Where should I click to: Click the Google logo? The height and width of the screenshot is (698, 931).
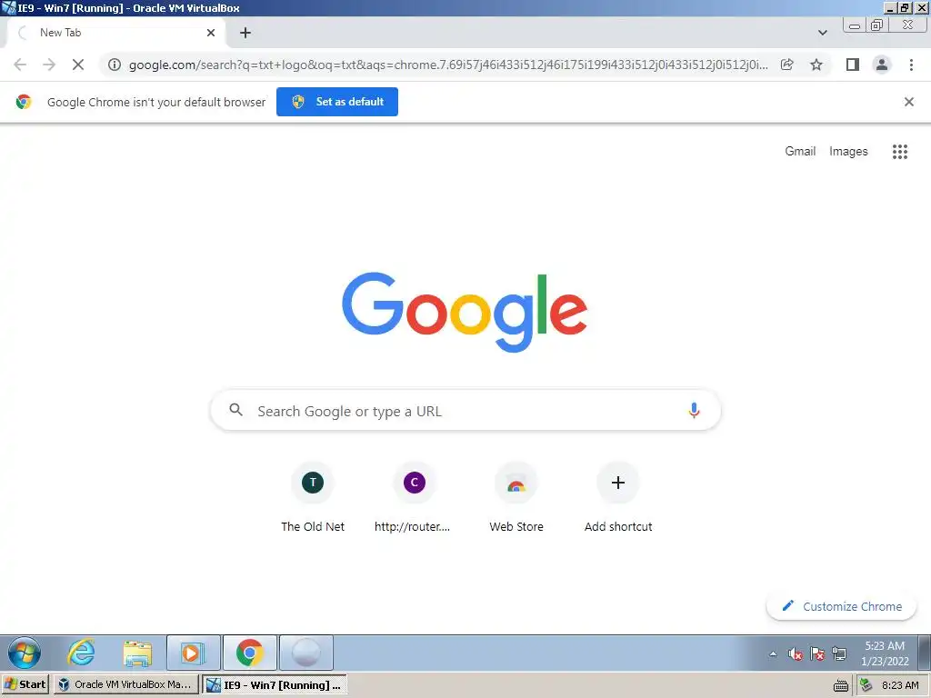[465, 313]
